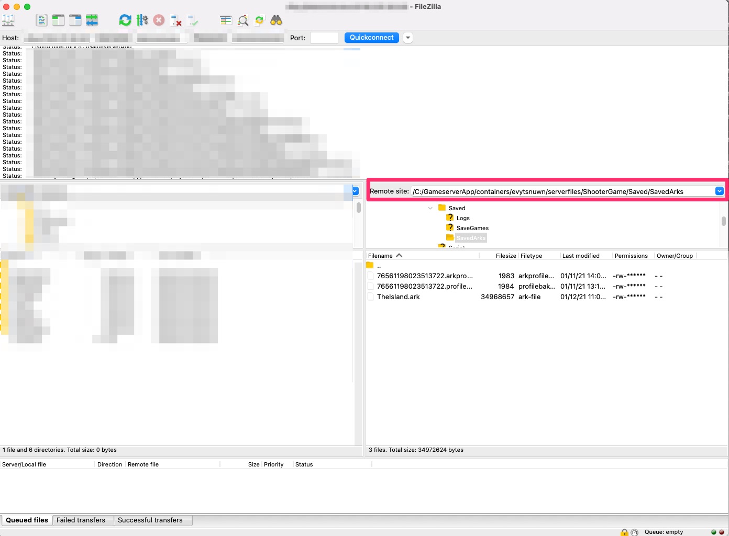729x536 pixels.
Task: Select the Saved folder in the remote tree
Action: [x=457, y=208]
